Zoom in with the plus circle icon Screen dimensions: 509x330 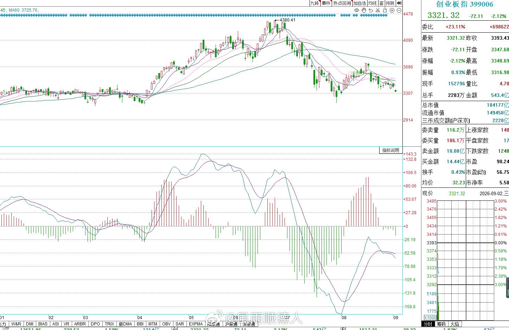pyautogui.click(x=392, y=11)
